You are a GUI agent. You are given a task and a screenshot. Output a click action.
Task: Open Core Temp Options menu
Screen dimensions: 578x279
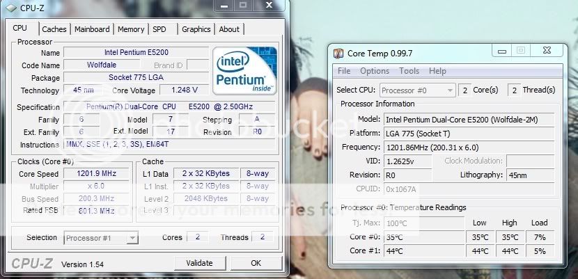pyautogui.click(x=375, y=71)
